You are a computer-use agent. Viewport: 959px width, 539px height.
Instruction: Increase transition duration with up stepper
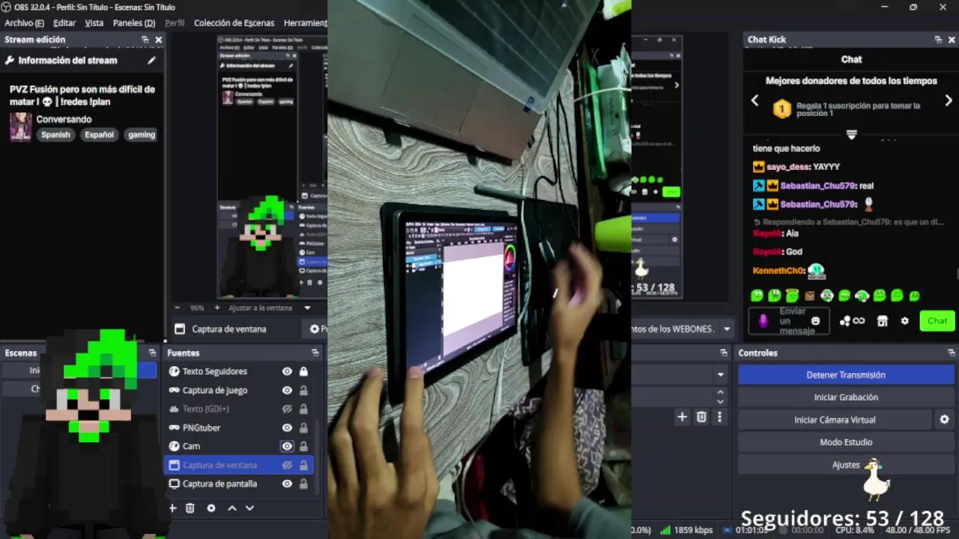click(x=721, y=392)
